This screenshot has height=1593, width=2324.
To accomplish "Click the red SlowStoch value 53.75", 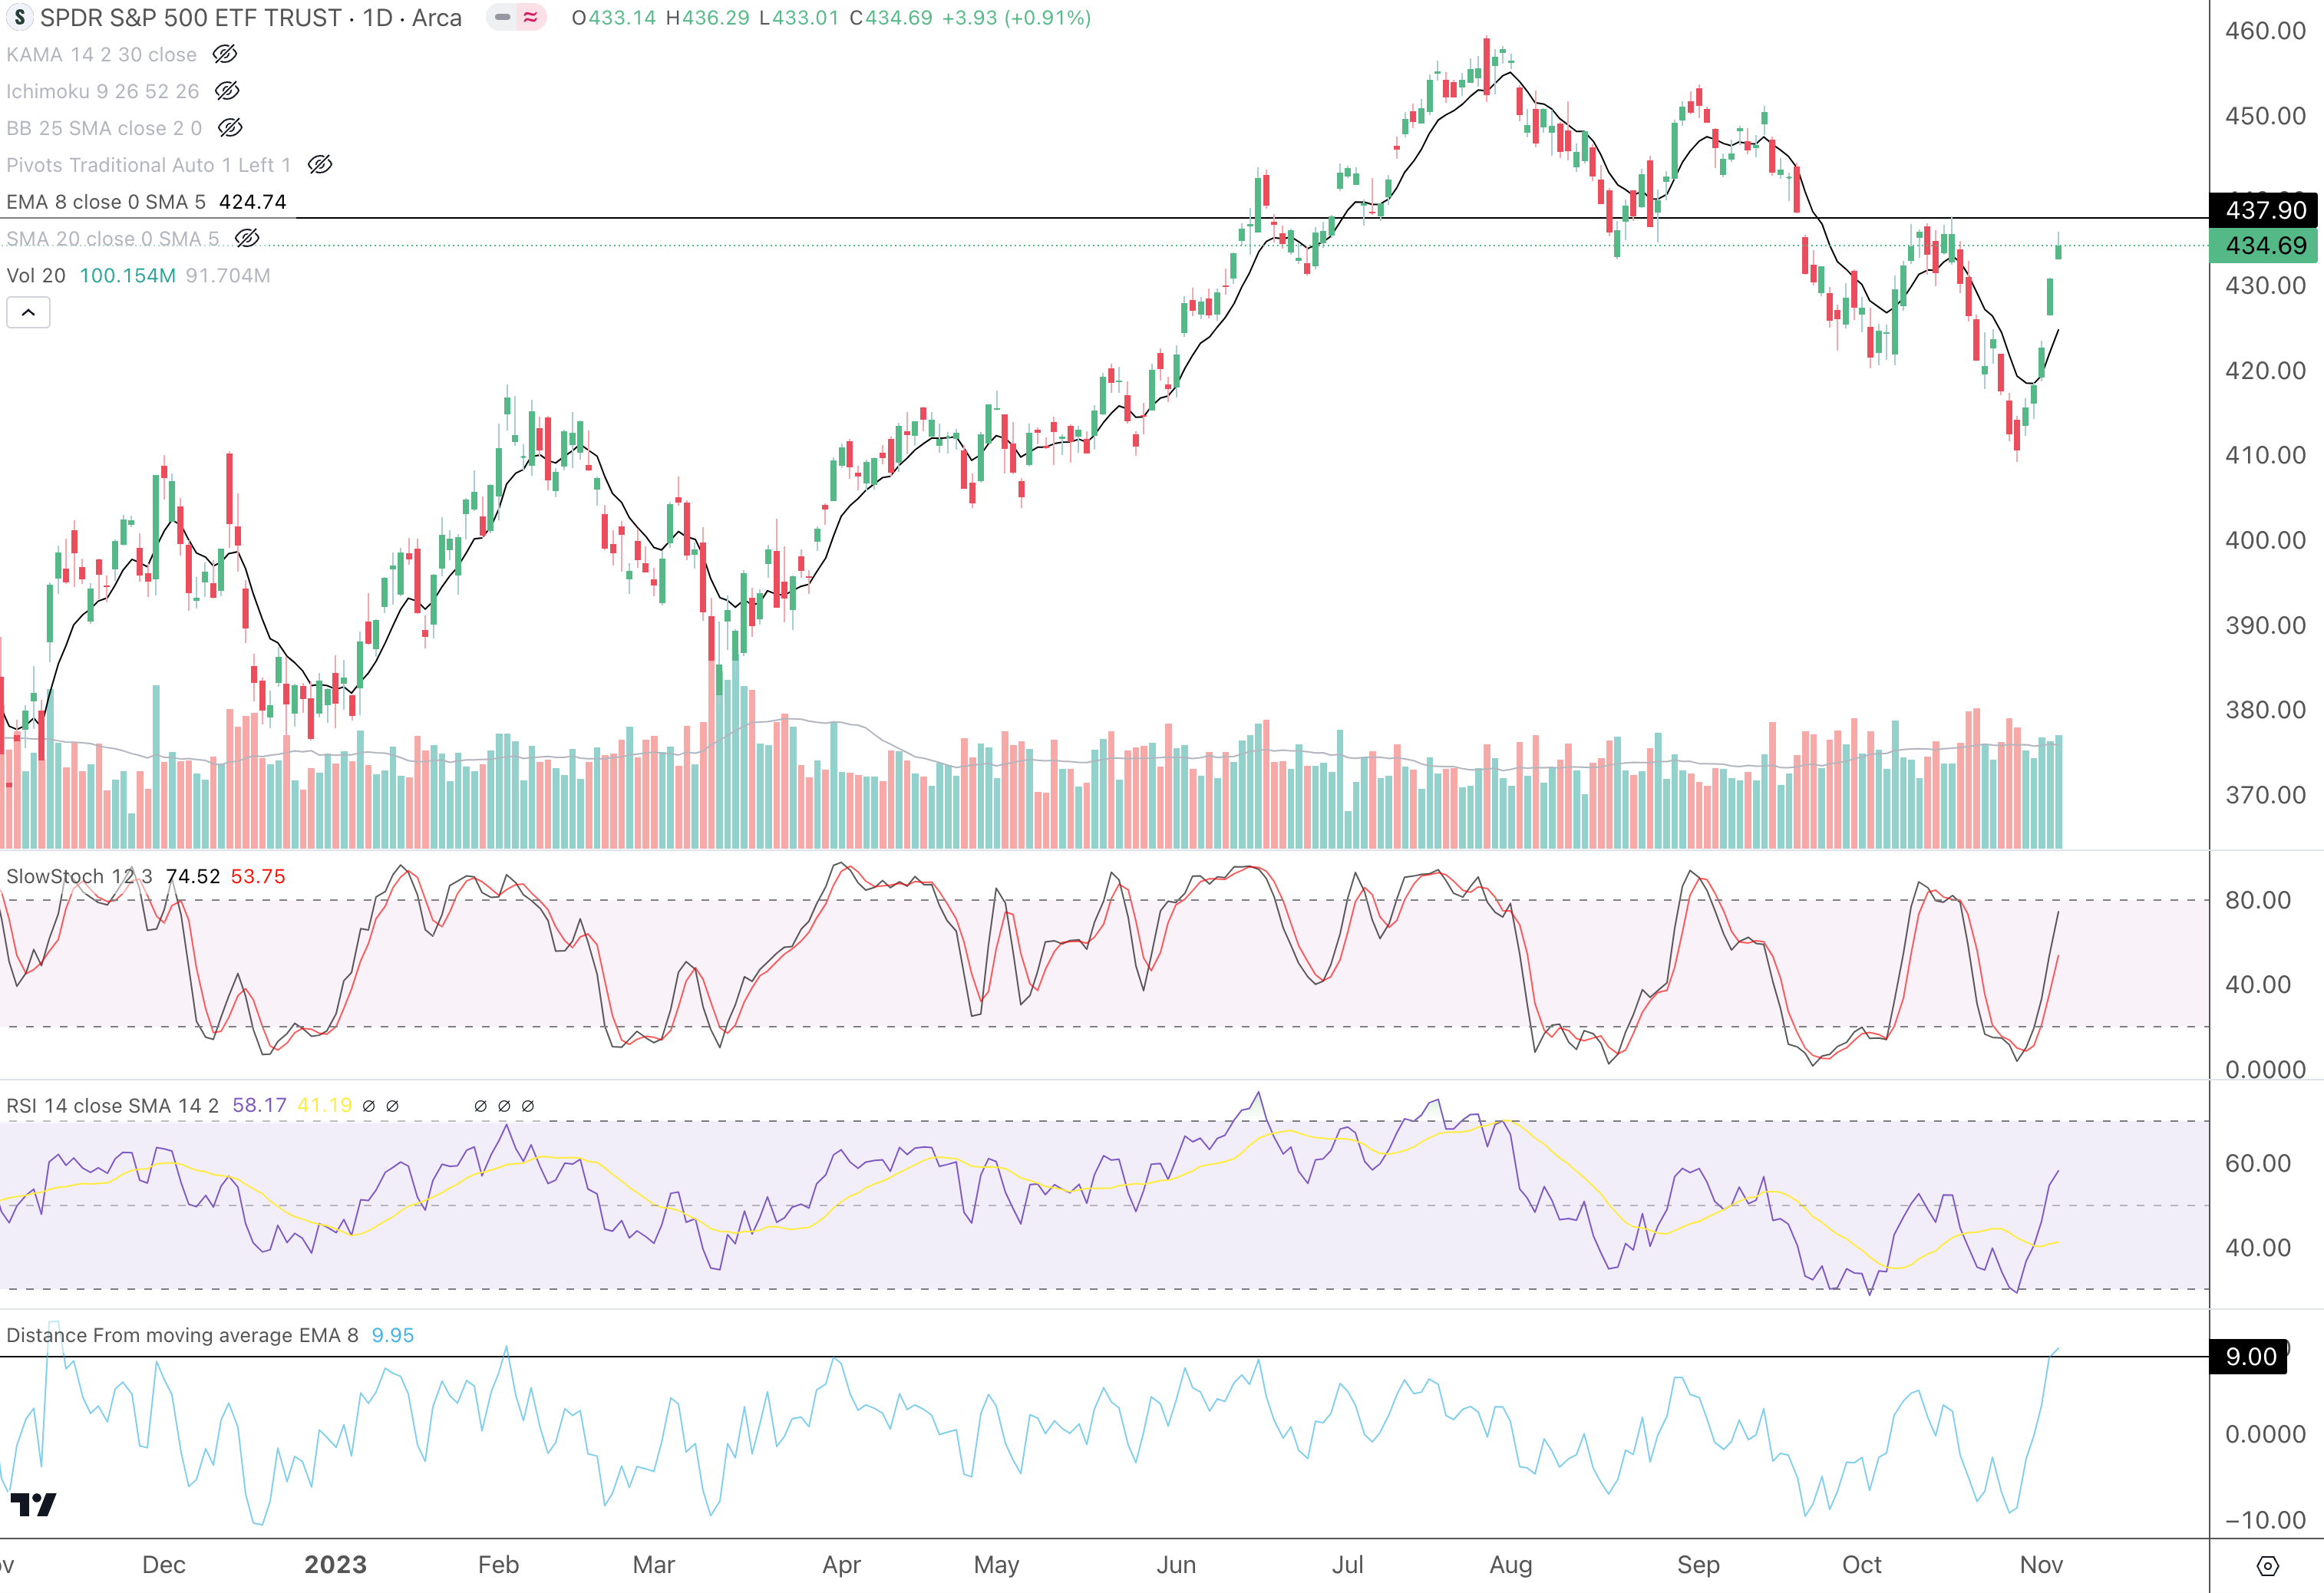I will [x=258, y=877].
